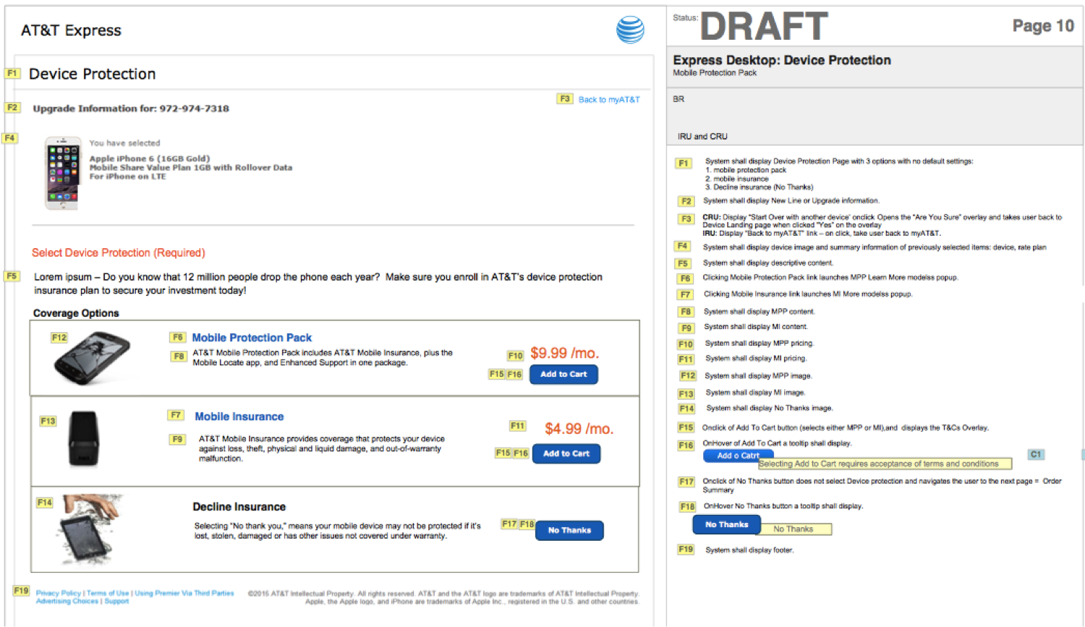Add the $9.99 Mobile Protection Pack to cart
This screenshot has height=627, width=1085.
tap(563, 375)
